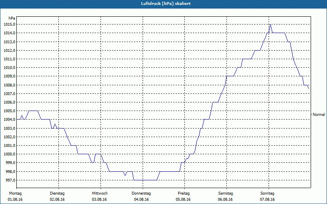Click the 1007,0 axis value
Screen dimensions: 327x204
[9, 94]
